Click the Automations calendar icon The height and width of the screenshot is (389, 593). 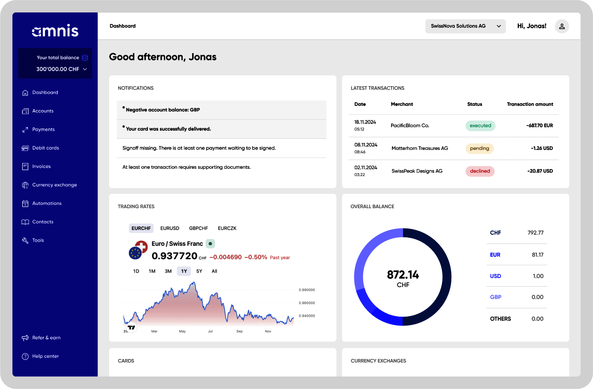point(25,203)
